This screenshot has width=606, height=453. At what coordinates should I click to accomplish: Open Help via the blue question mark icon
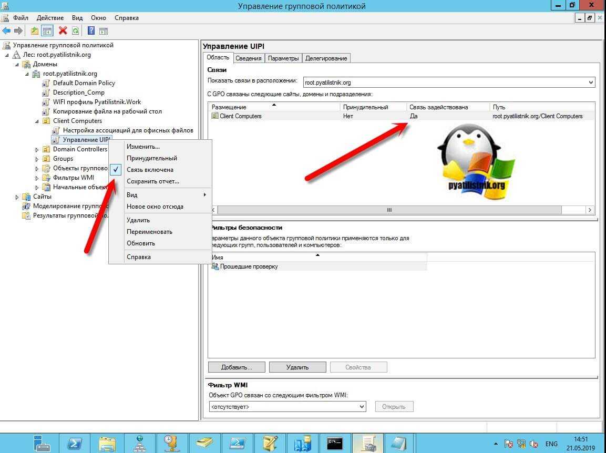tap(91, 31)
